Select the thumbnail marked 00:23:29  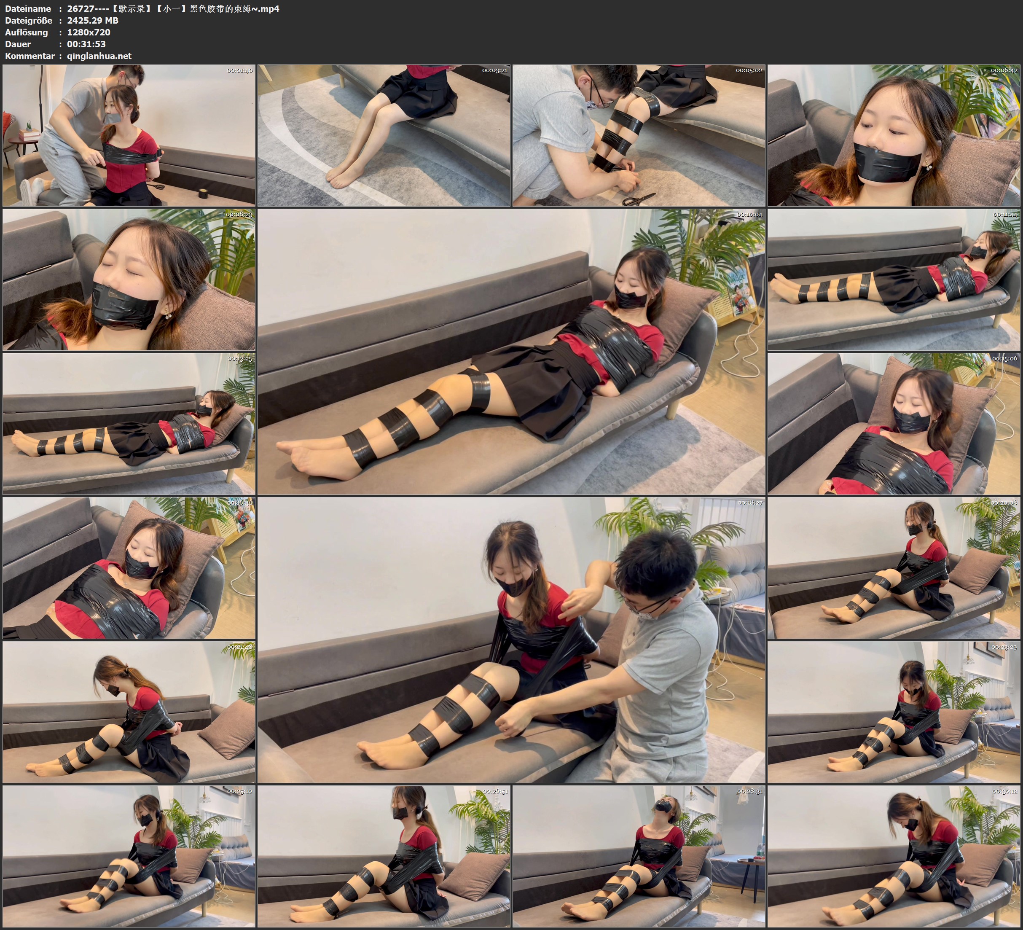tap(894, 712)
